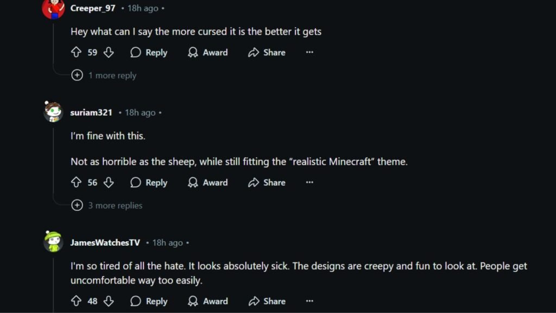Viewport: 556px width, 313px height.
Task: Share suriam321's comment
Action: coord(267,183)
